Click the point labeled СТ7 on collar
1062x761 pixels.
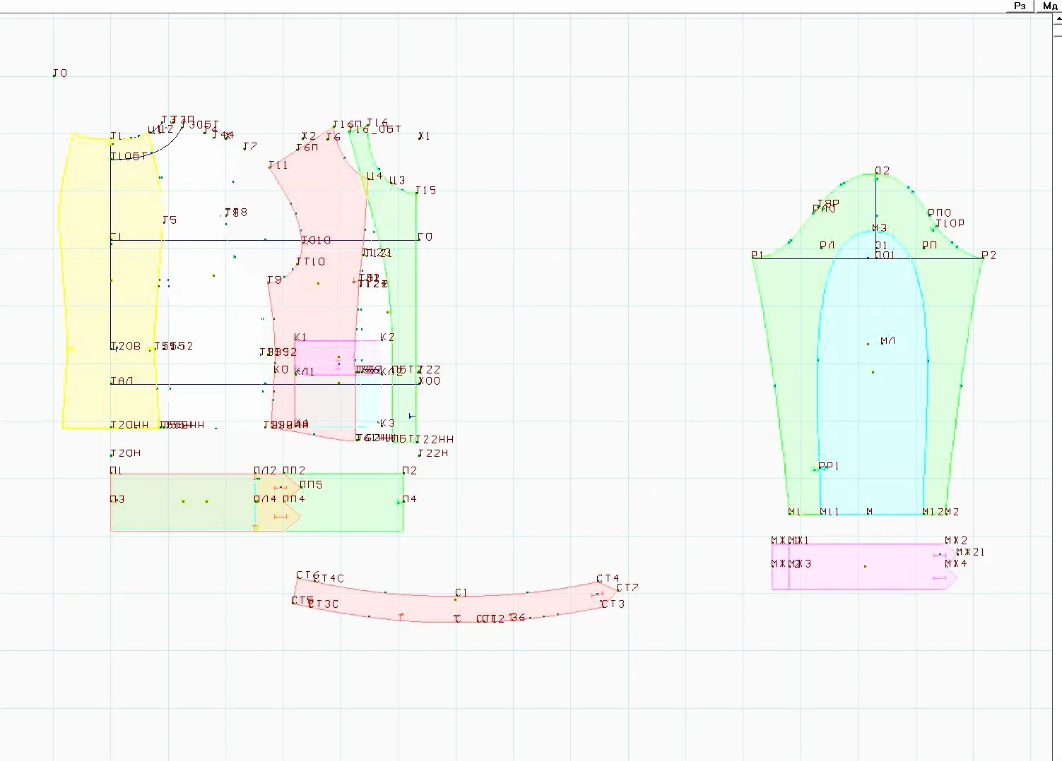coord(627,587)
